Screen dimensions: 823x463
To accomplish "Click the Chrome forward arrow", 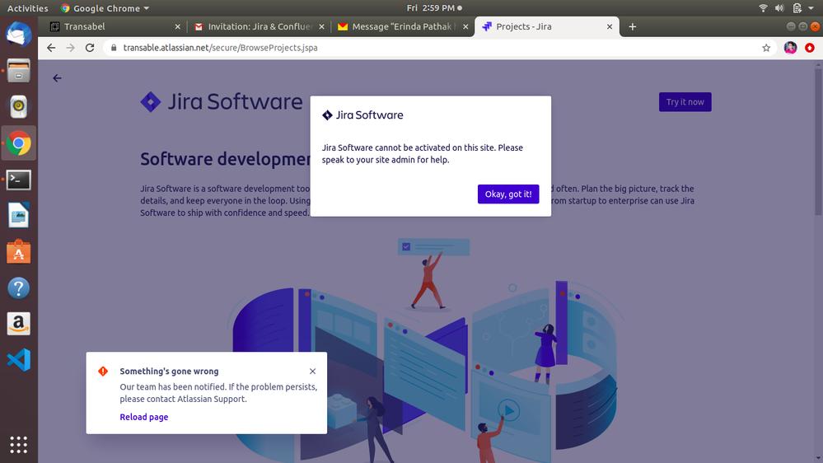I will (70, 48).
